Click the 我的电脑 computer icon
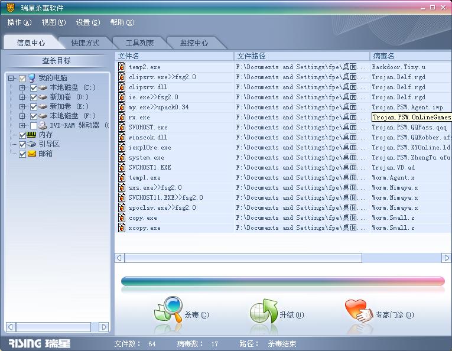 pyautogui.click(x=32, y=78)
